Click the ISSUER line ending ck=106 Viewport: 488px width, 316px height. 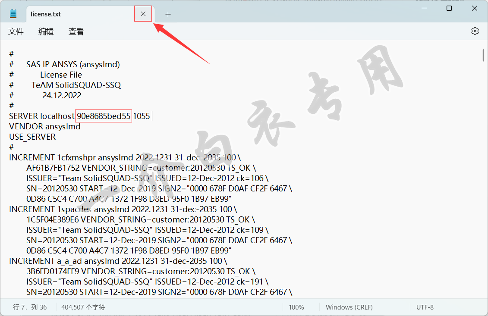pyautogui.click(x=148, y=178)
